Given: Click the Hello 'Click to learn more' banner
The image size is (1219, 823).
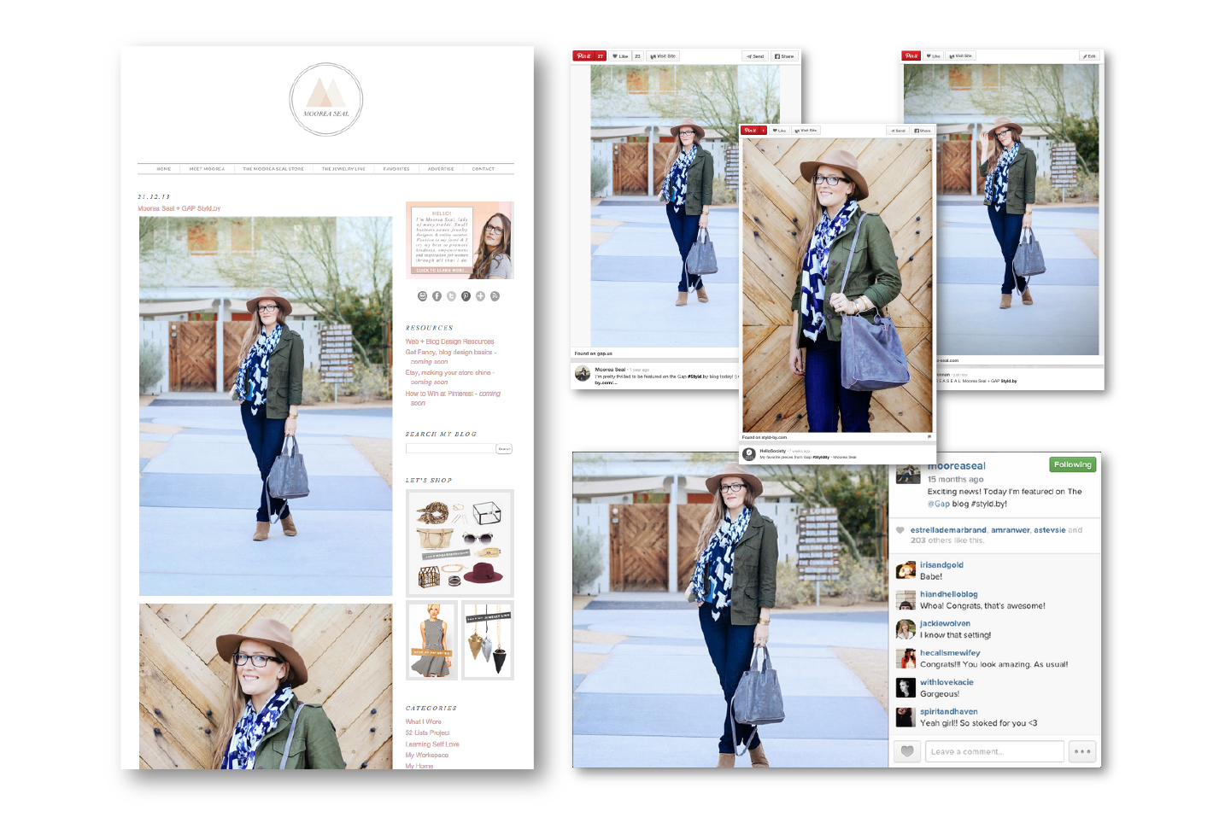Looking at the screenshot, I should pos(460,240).
